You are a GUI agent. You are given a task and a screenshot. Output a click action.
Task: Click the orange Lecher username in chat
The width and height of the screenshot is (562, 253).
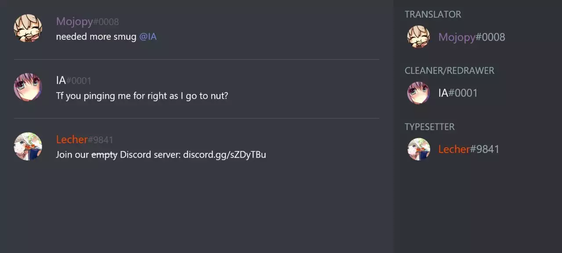pyautogui.click(x=72, y=139)
